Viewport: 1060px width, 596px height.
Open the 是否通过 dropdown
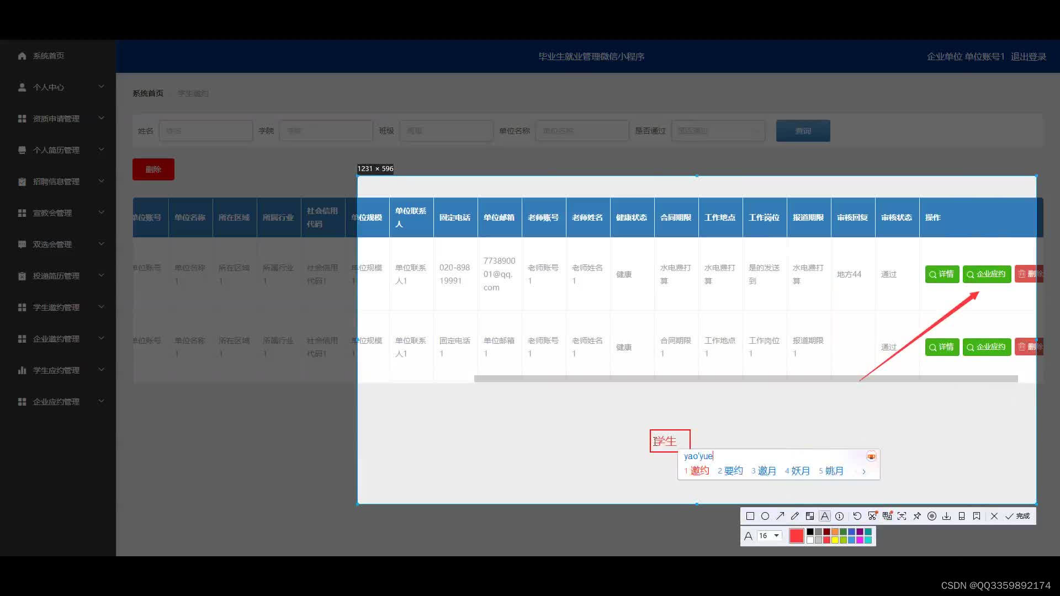[x=718, y=131]
